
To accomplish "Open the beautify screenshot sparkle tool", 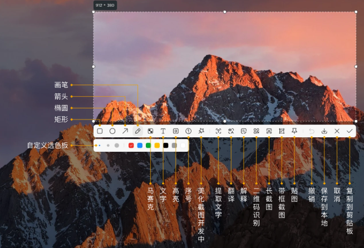I will pos(201,131).
